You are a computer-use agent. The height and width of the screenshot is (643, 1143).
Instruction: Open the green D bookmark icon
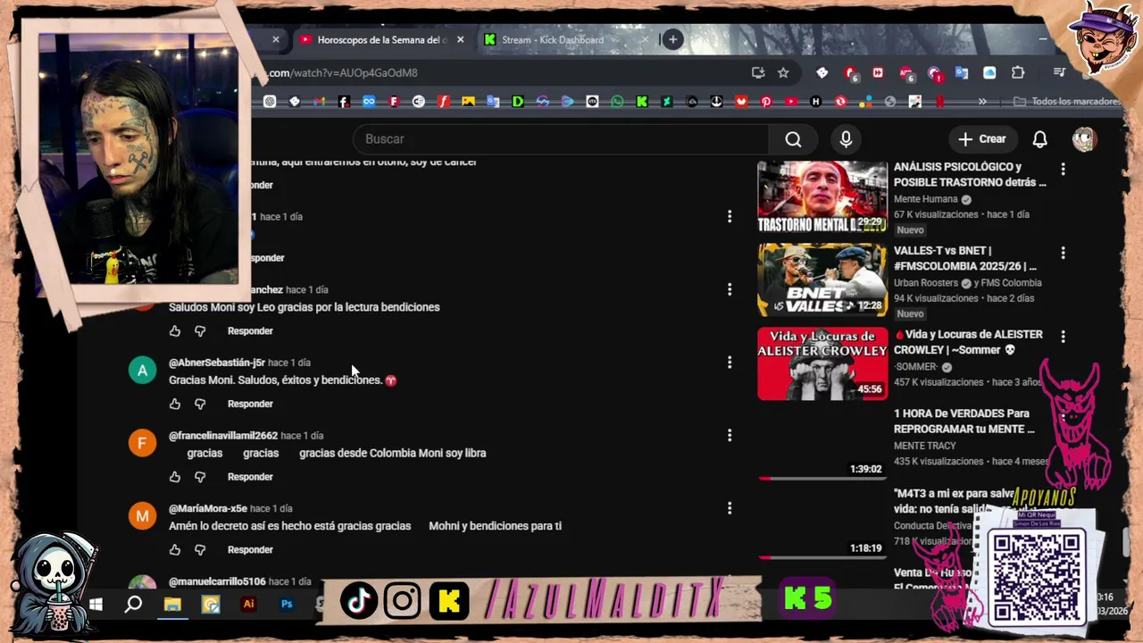[517, 102]
